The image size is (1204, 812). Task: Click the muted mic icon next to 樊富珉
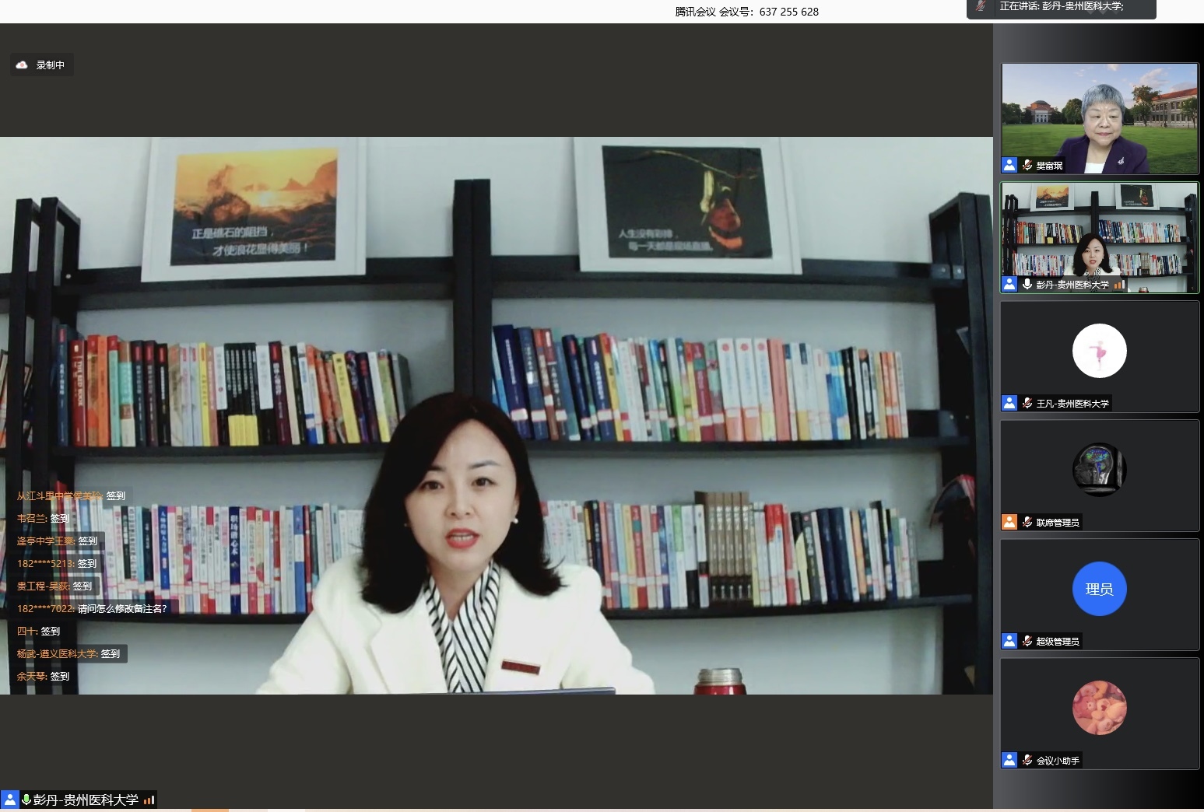(1027, 165)
